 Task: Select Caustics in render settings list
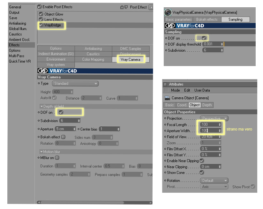point(15,34)
